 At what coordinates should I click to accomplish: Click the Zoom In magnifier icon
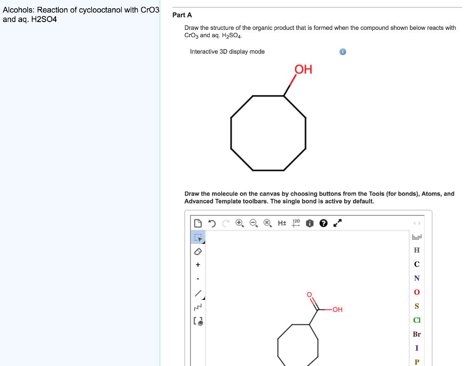pos(239,223)
